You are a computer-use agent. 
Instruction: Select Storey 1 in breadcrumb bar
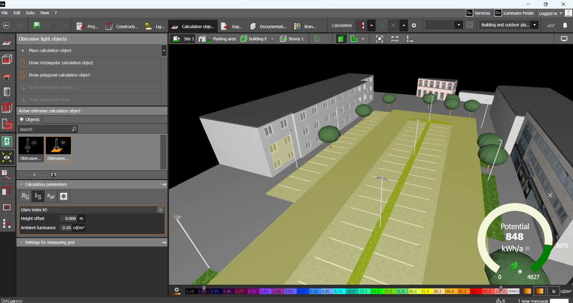(x=292, y=39)
